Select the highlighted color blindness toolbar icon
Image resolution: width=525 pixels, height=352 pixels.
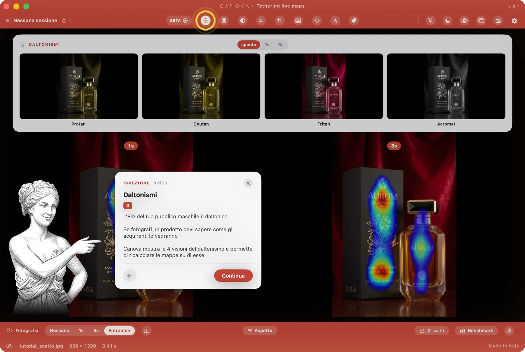click(x=206, y=20)
